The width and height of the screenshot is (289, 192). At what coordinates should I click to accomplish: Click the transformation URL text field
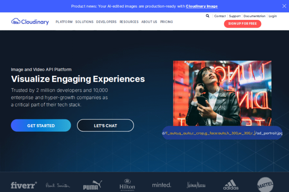click(222, 133)
